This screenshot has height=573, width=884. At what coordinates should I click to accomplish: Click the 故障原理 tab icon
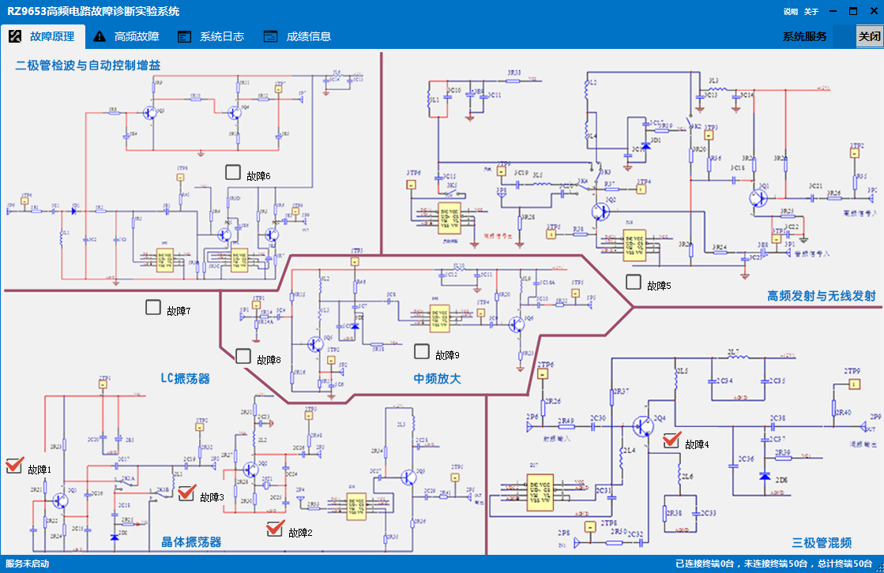pyautogui.click(x=14, y=36)
